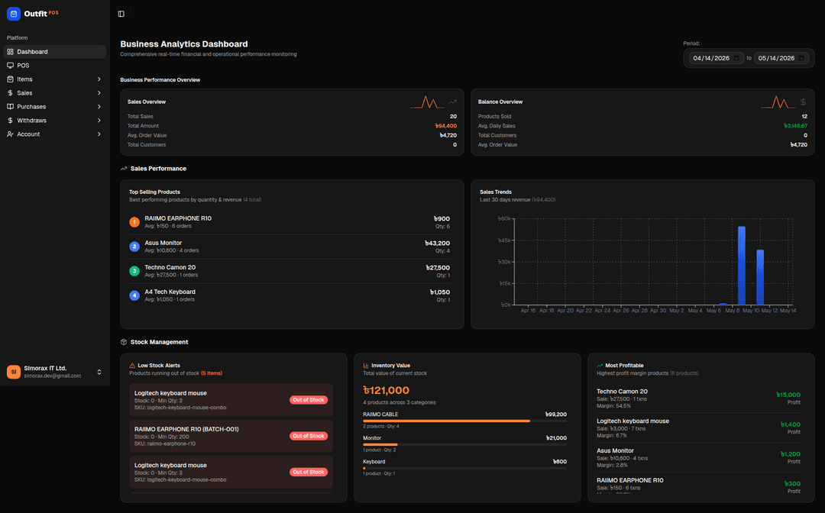
Task: Click rank 2 badge for Asus Monitor
Action: pyautogui.click(x=134, y=247)
